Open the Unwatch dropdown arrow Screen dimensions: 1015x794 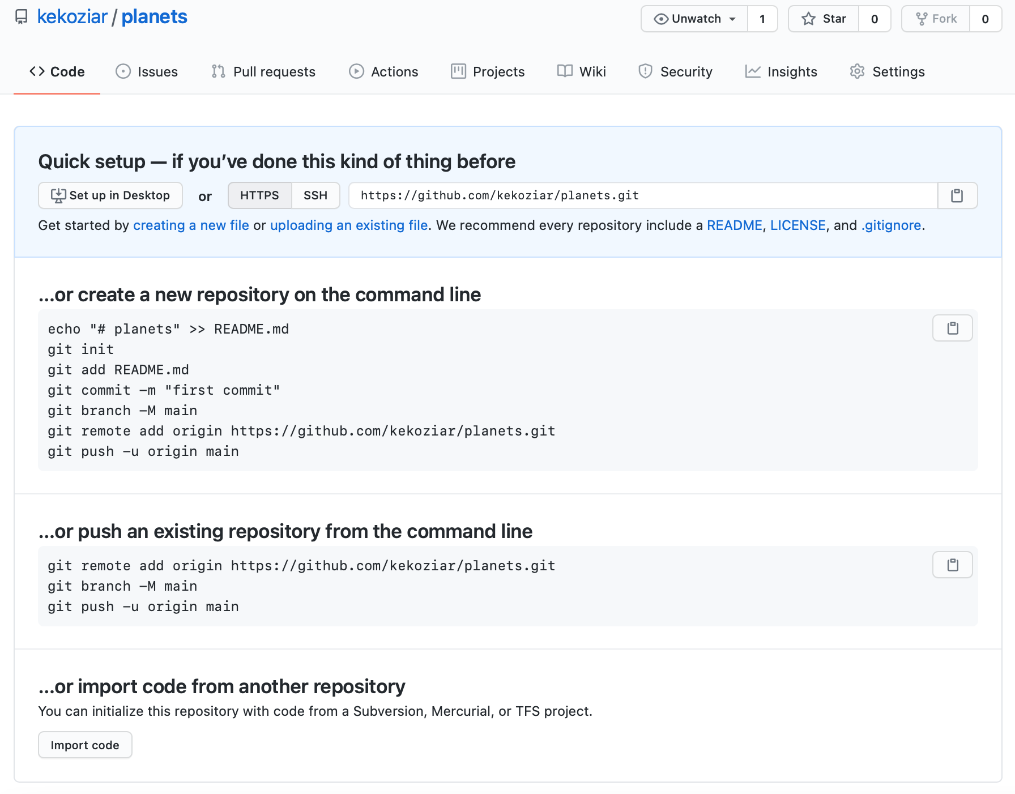click(731, 19)
